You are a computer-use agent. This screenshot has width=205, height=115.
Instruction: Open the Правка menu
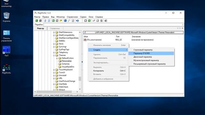click(45, 17)
